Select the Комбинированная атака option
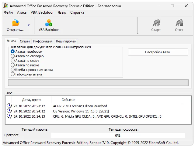Image resolution: width=195 pixels, height=147 pixels. [x=32, y=70]
